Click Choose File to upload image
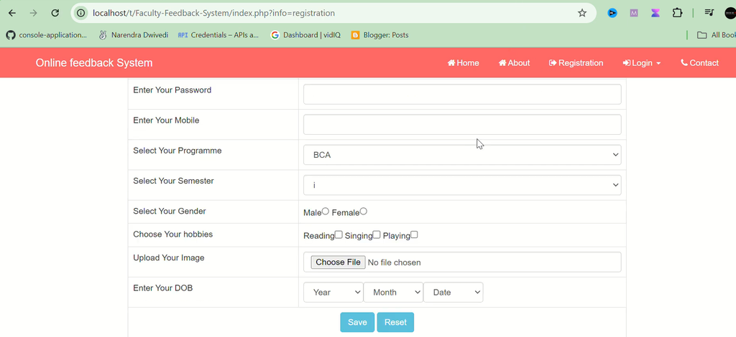 pos(338,262)
